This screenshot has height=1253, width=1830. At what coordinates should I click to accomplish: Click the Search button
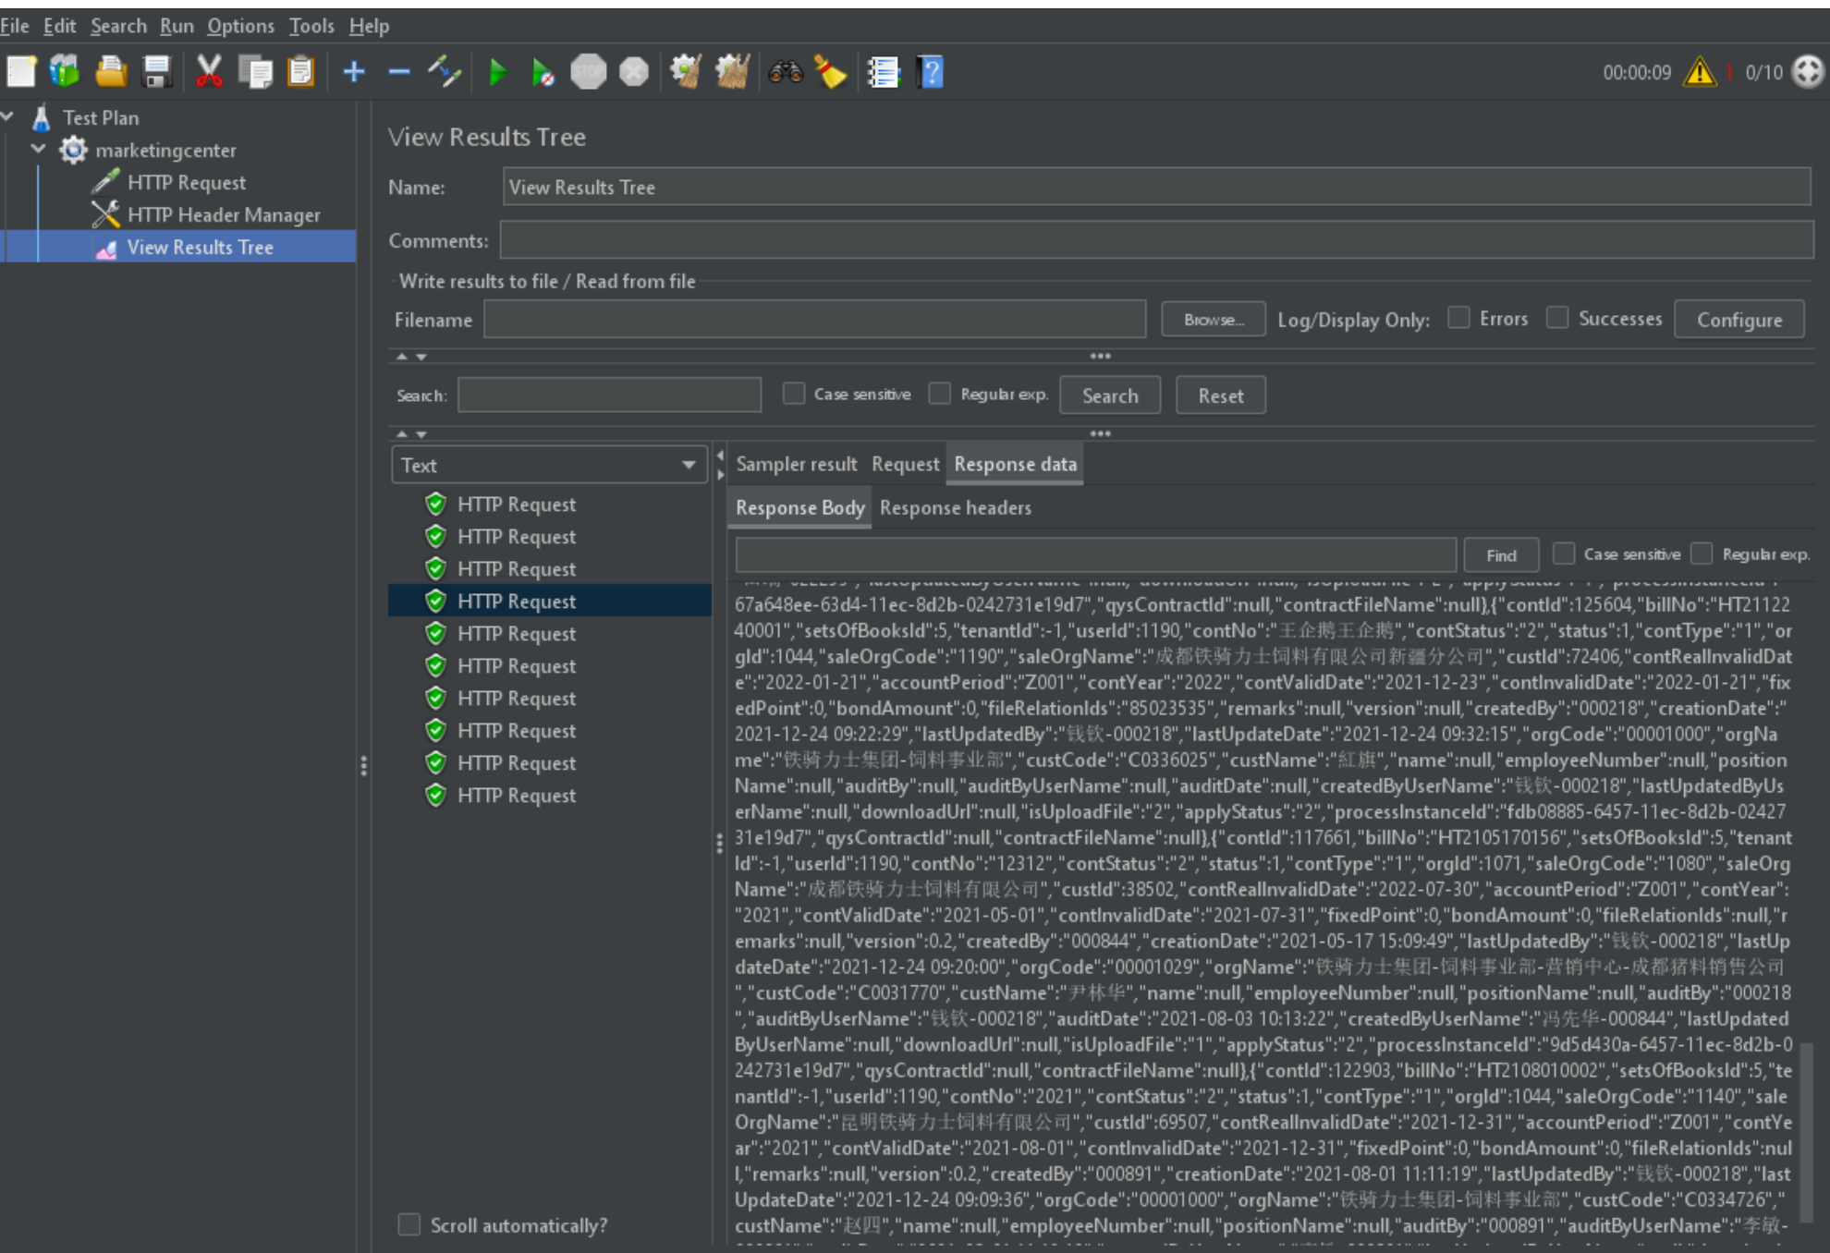(x=1110, y=395)
